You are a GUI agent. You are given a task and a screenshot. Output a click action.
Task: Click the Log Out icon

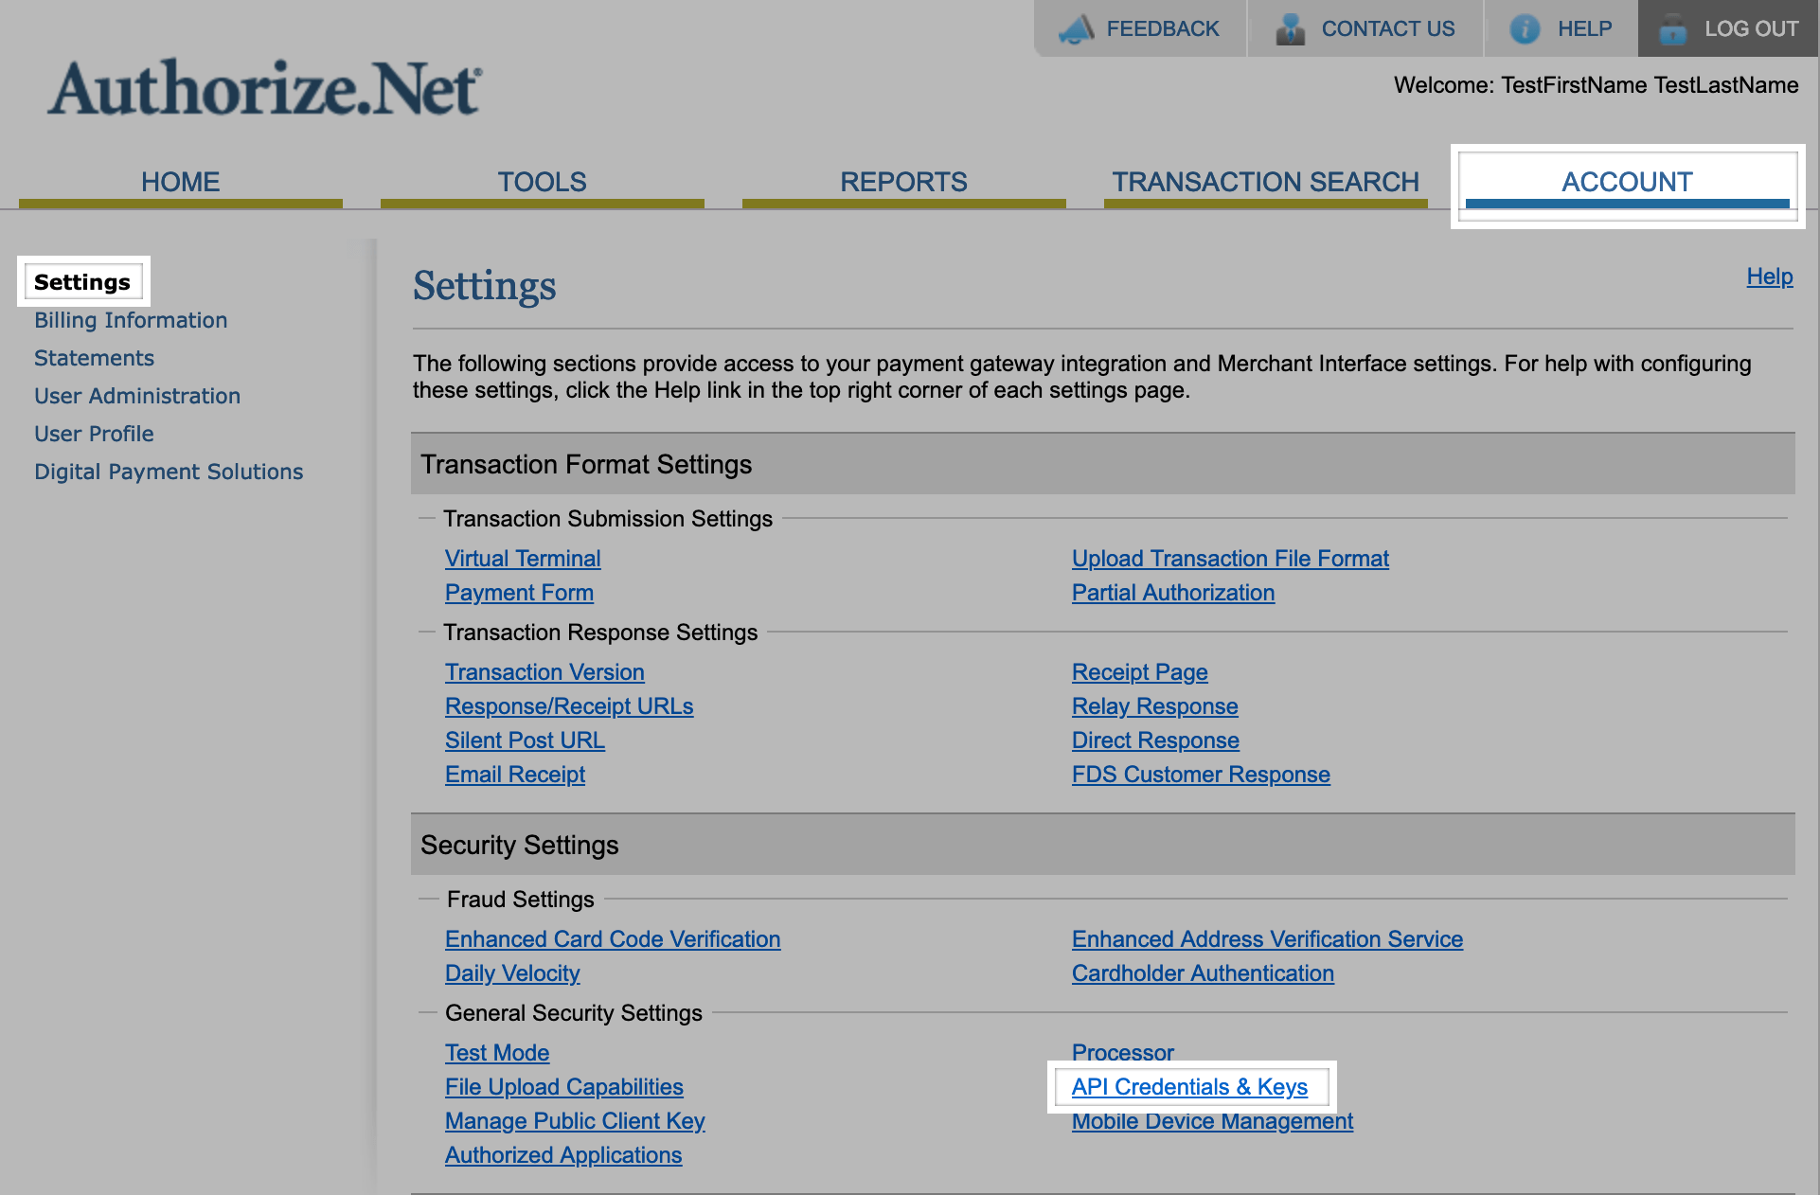(x=1673, y=29)
